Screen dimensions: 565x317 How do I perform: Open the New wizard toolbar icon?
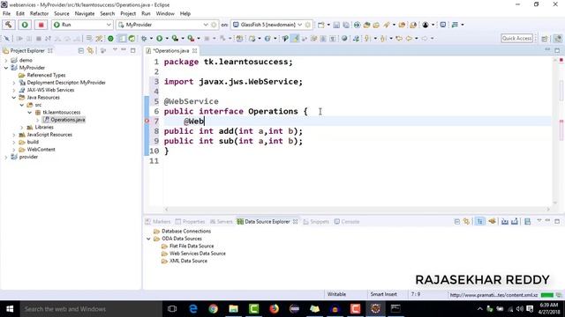coord(320,25)
